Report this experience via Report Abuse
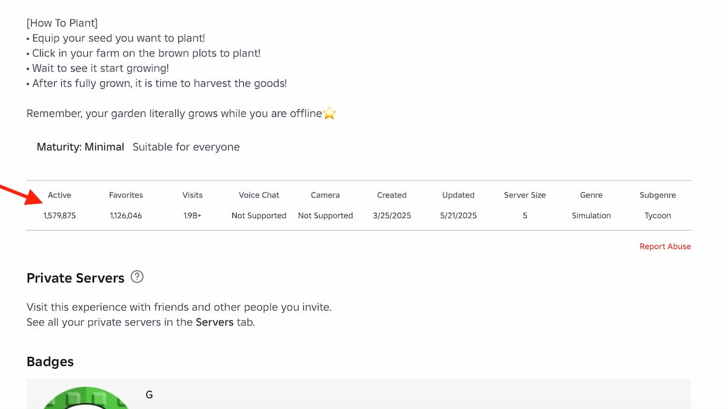Image resolution: width=728 pixels, height=409 pixels. click(x=665, y=247)
